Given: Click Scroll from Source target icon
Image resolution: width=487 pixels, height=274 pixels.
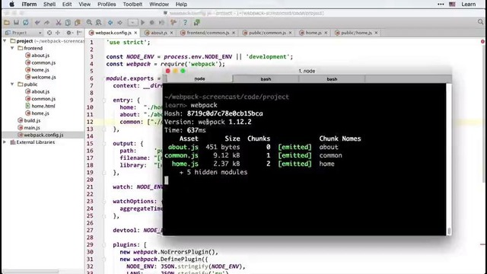Looking at the screenshot, I should pos(49,33).
